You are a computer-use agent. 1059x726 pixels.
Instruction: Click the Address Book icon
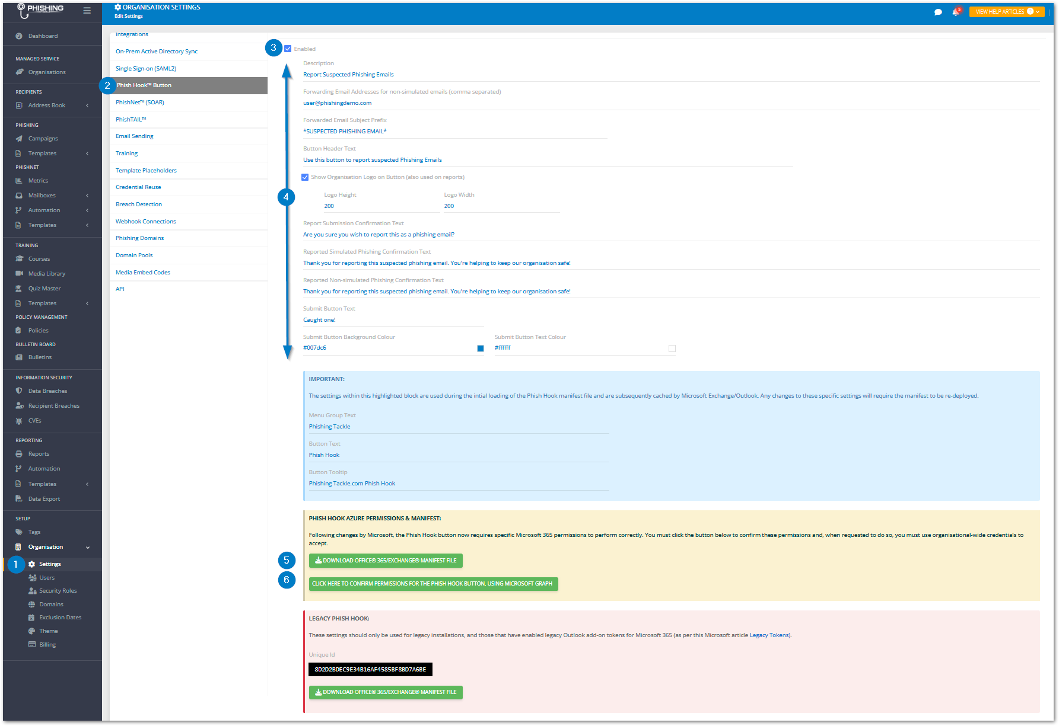[19, 105]
